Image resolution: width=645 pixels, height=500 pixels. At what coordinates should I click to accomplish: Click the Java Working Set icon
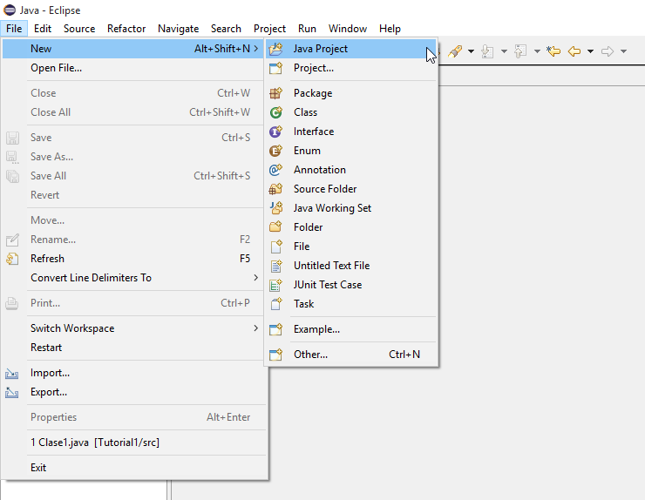click(276, 208)
